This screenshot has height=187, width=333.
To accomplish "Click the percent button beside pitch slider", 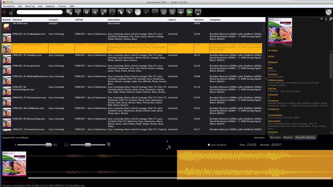I will [109, 145].
